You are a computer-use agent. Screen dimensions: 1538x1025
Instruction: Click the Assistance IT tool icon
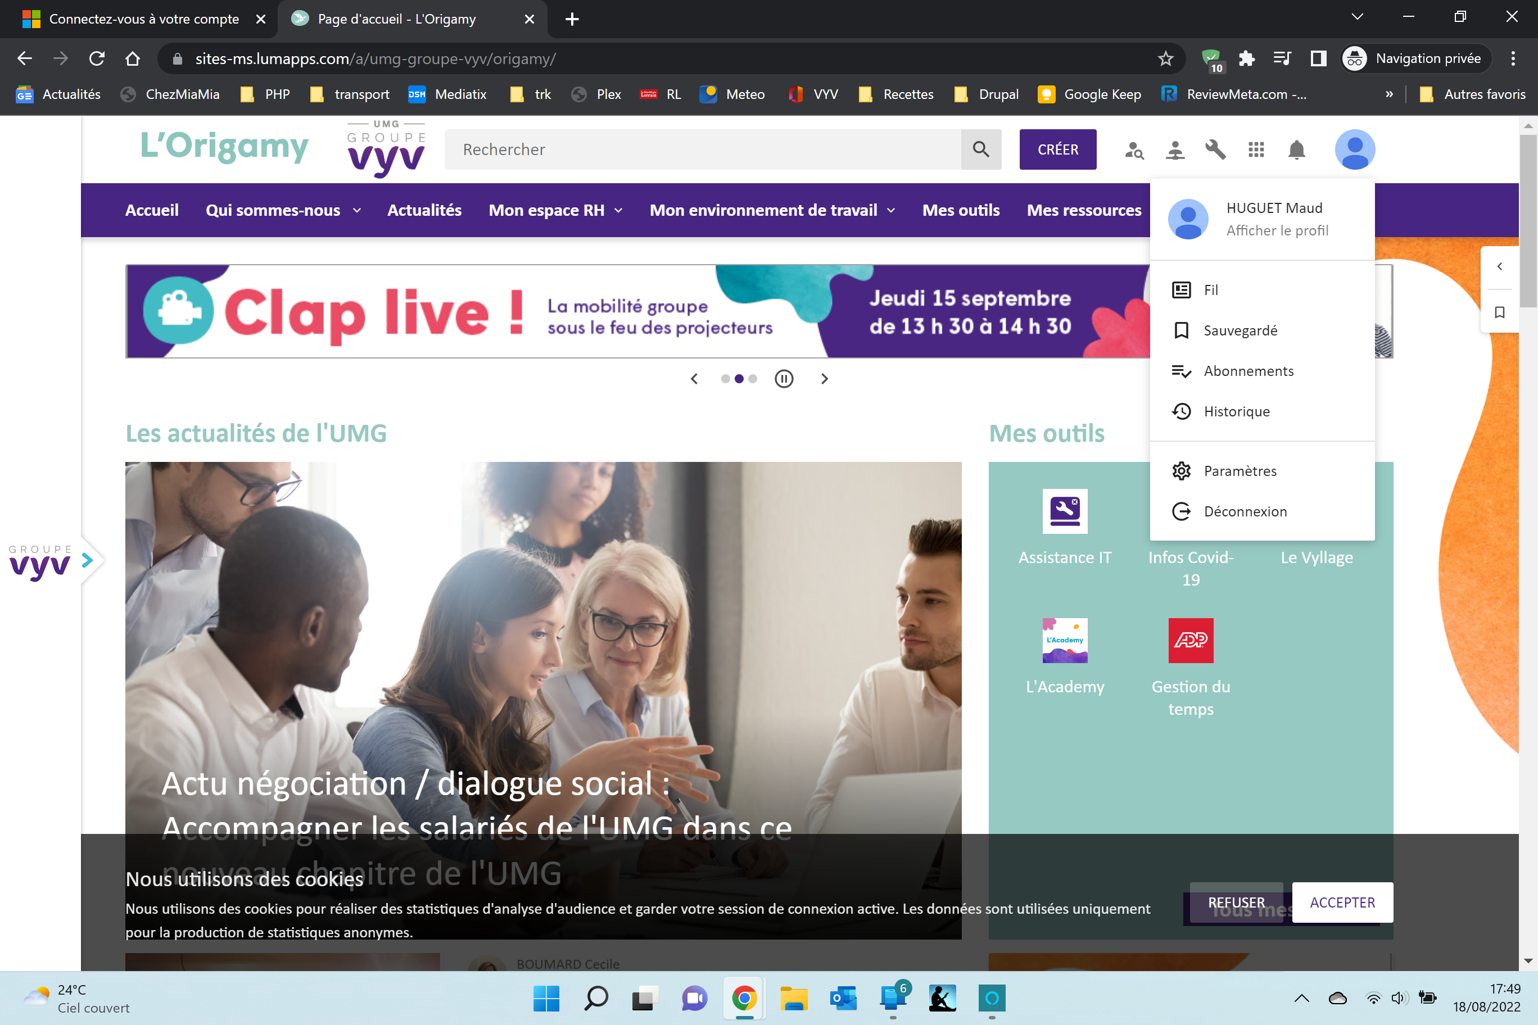coord(1065,511)
